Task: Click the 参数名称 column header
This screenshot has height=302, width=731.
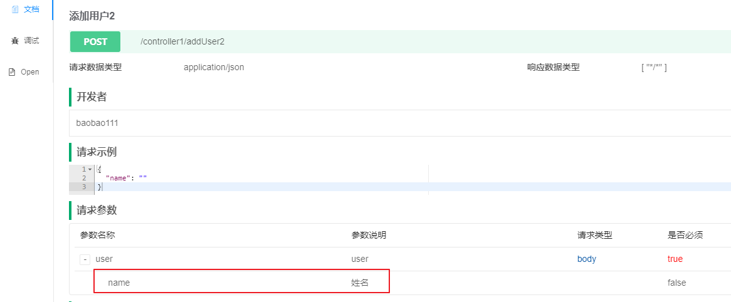Action: point(97,236)
